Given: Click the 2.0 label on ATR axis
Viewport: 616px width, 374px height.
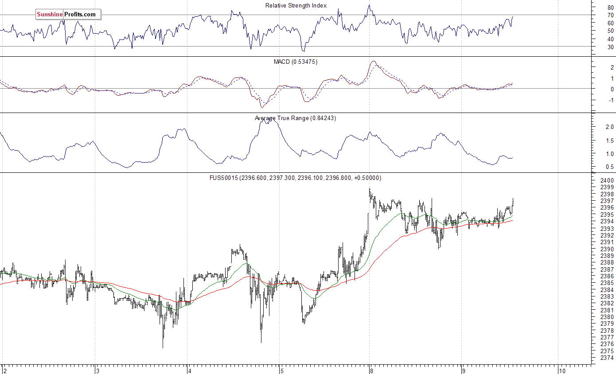Looking at the screenshot, I should [610, 127].
